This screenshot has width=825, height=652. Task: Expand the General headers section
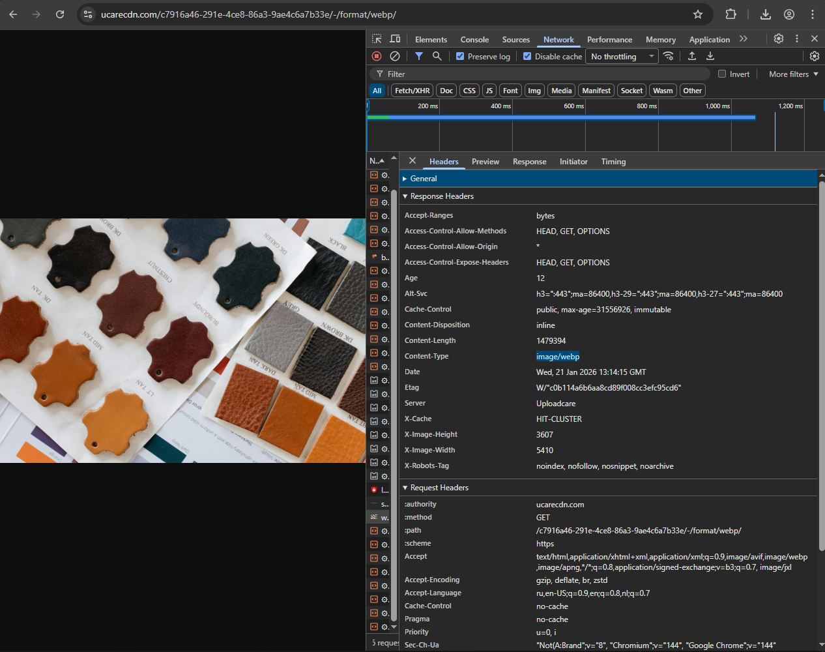coord(424,179)
